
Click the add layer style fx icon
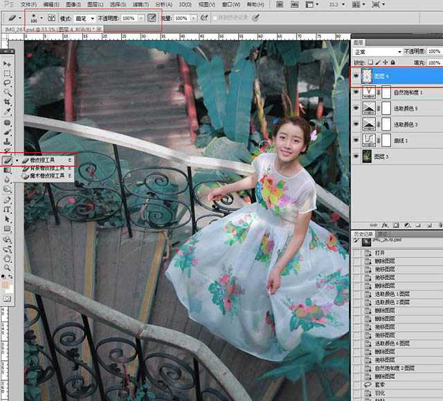(x=385, y=225)
